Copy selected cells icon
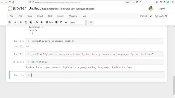This screenshot has width=175, height=98. [26, 22]
